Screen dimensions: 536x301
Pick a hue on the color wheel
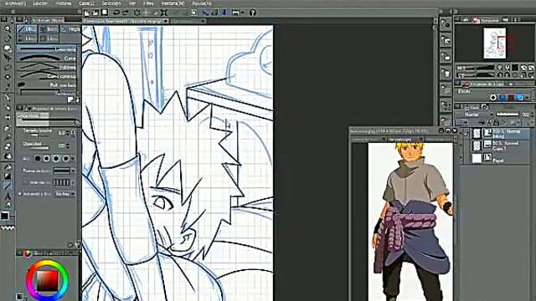47,263
